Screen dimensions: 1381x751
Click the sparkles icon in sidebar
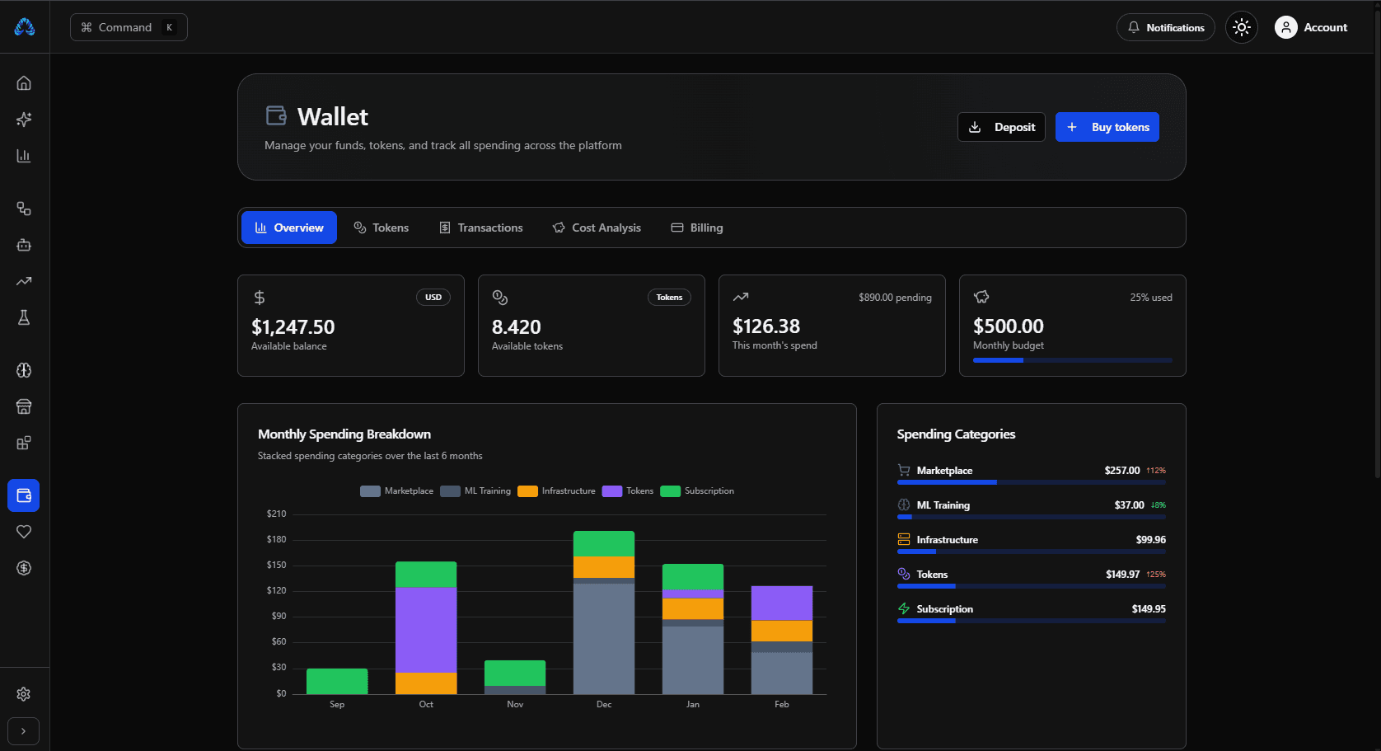(24, 120)
